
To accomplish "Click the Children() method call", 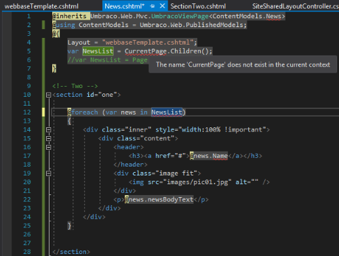I will coord(189,51).
